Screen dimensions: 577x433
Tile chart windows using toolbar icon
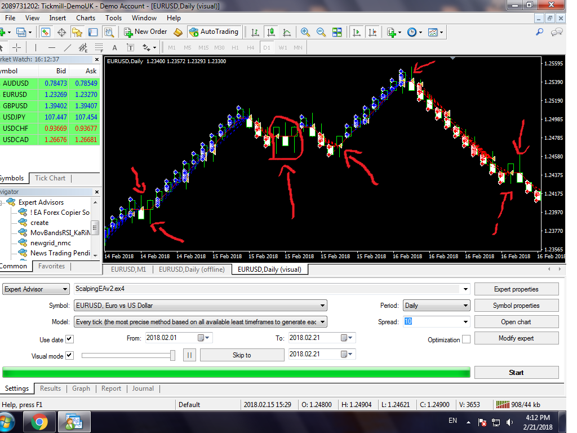[337, 32]
